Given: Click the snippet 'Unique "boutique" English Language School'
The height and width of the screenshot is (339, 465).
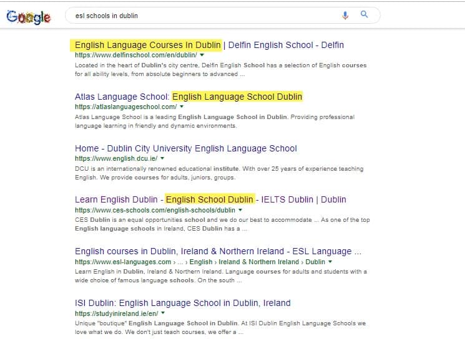Looking at the screenshot, I should 220,327.
